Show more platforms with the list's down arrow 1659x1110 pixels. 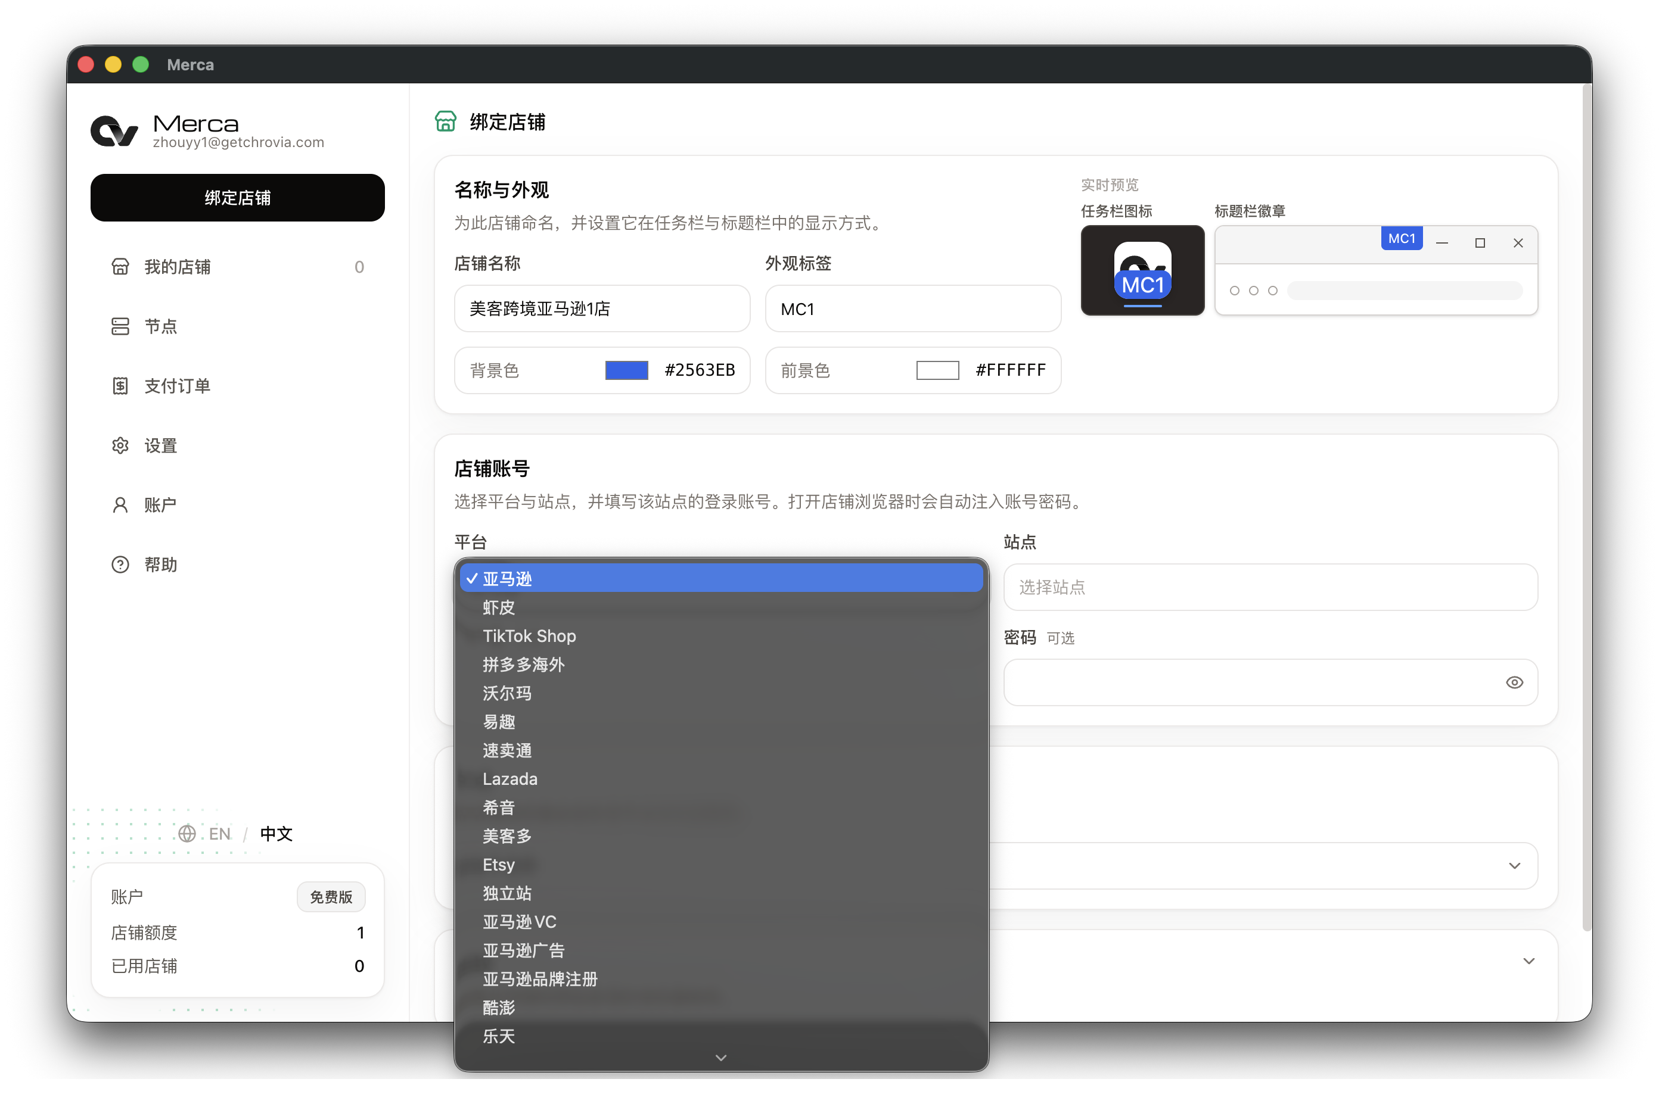[x=721, y=1057]
